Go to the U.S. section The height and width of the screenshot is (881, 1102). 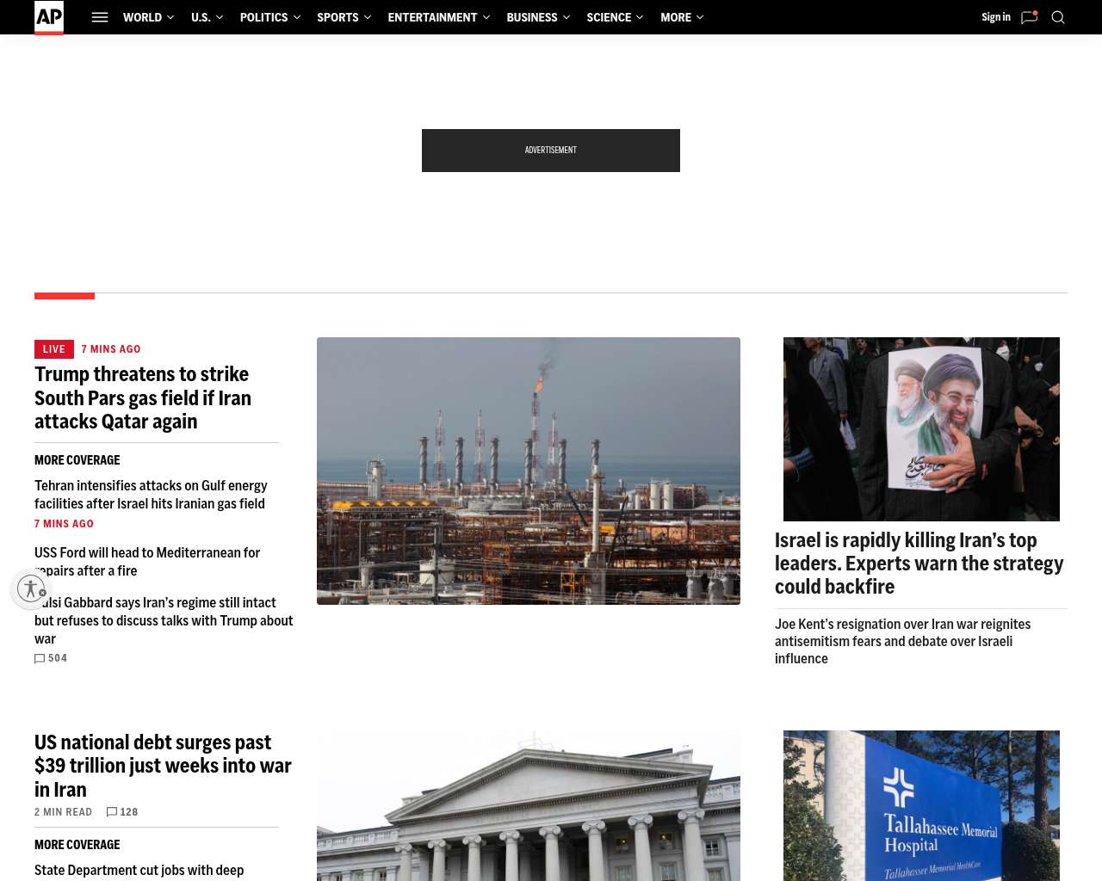pyautogui.click(x=201, y=17)
